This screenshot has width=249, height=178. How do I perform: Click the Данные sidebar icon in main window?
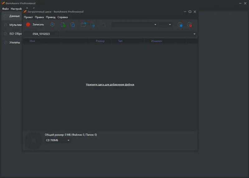pos(6,16)
